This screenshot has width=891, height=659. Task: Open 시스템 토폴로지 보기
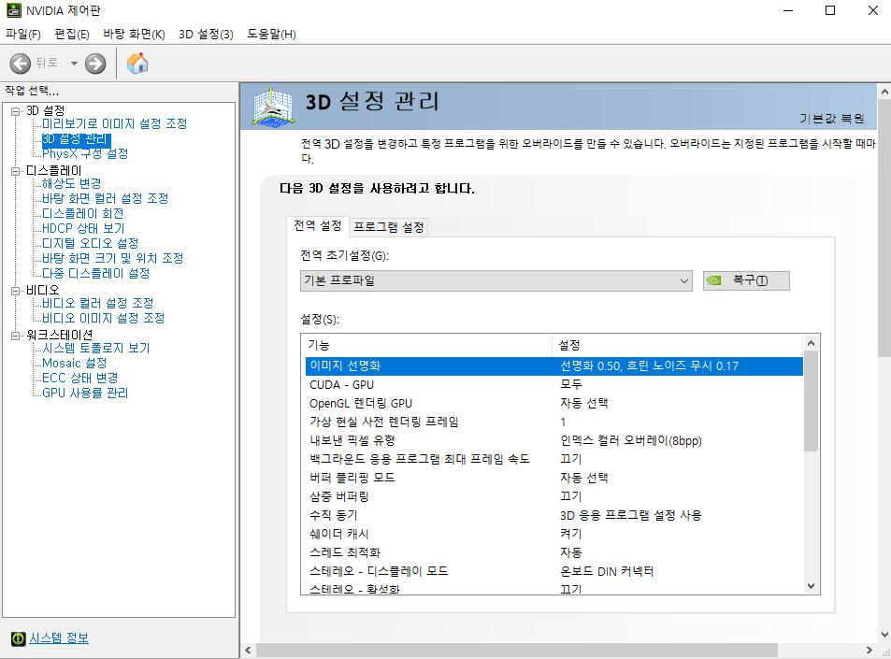point(96,349)
